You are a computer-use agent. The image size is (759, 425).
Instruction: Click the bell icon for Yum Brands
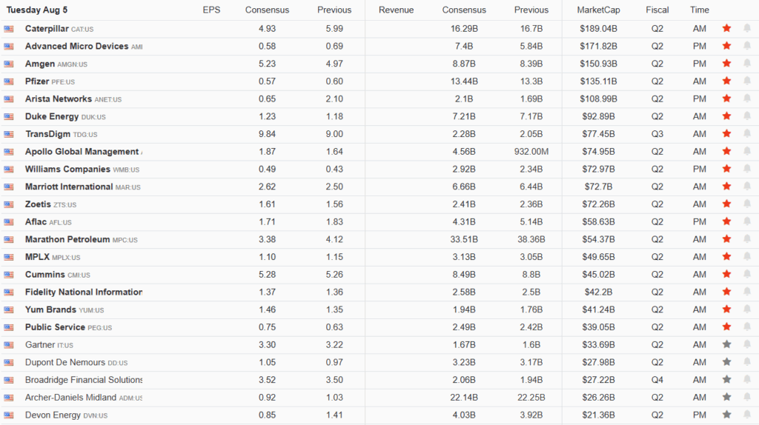coord(747,309)
